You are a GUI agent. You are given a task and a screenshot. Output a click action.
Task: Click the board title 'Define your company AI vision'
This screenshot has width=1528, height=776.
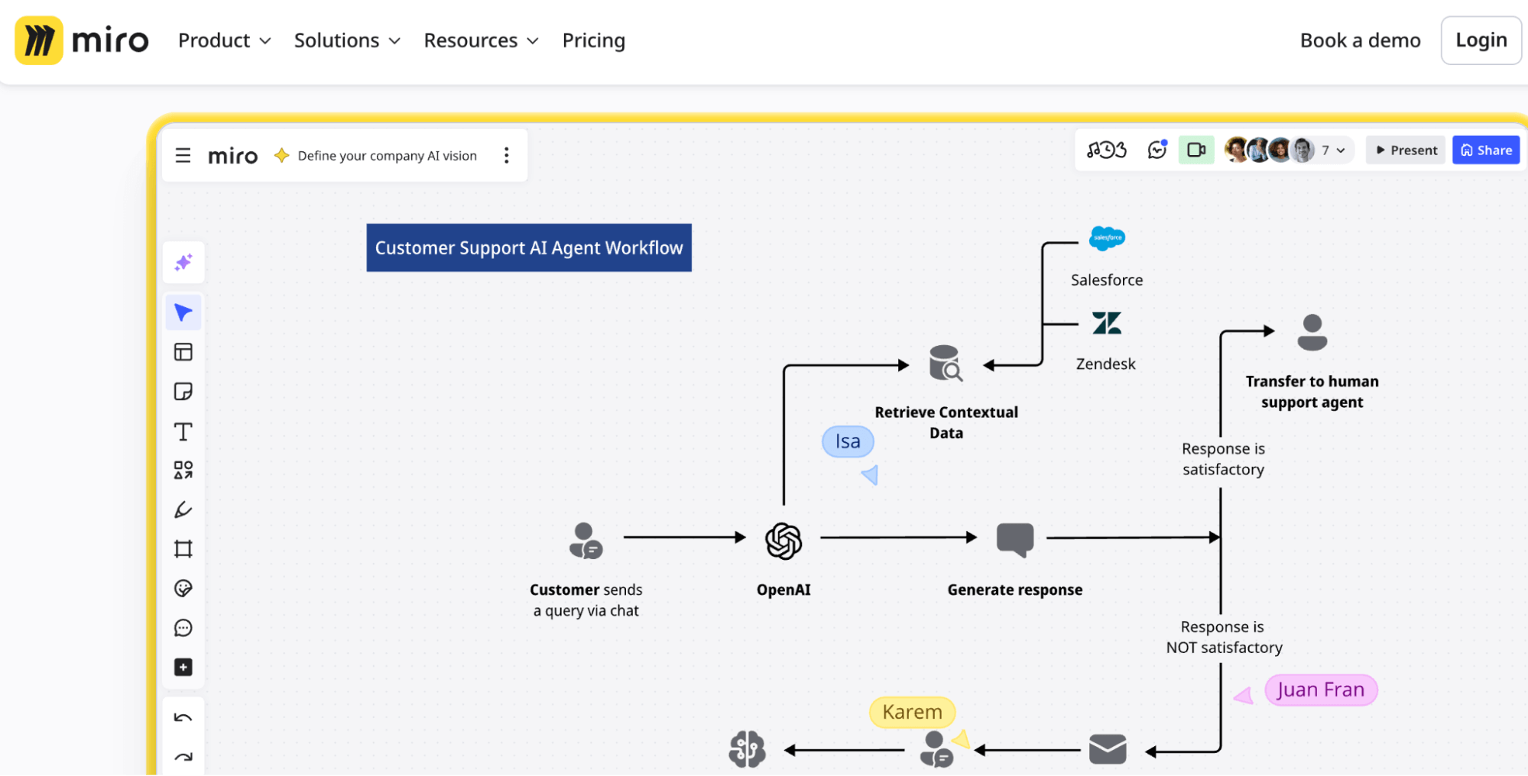tap(387, 156)
